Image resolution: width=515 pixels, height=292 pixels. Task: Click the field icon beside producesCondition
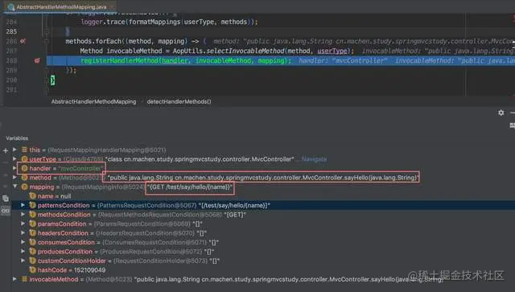[32, 251]
